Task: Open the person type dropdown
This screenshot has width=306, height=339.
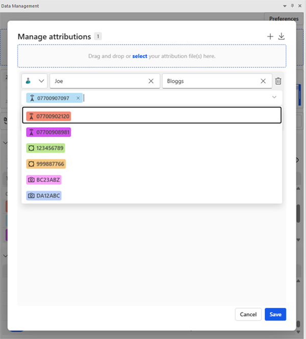Action: coord(35,81)
